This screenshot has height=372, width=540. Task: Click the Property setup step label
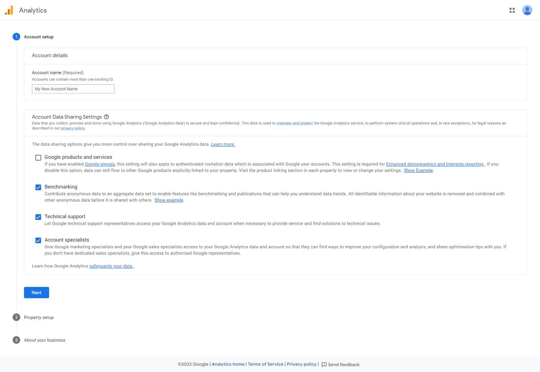coord(39,317)
